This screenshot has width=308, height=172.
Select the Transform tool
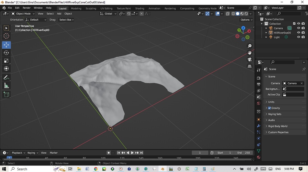(x=6, y=69)
